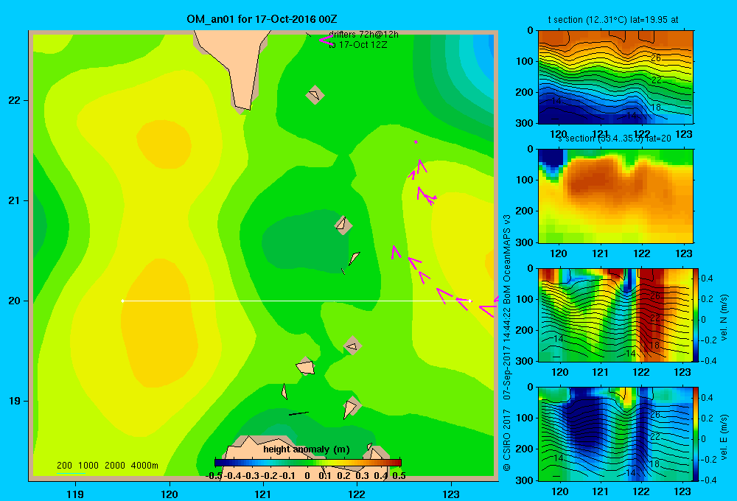Select the magenta drifter arrow beside the drifters legend
The width and height of the screenshot is (737, 501).
coord(326,41)
